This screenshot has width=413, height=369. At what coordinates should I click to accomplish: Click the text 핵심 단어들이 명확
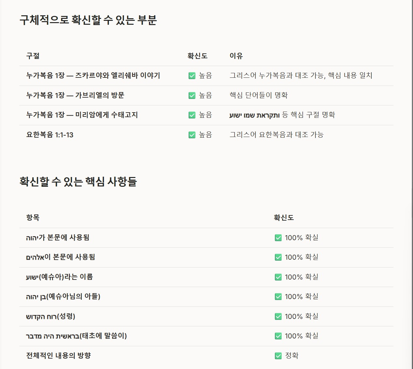point(259,95)
